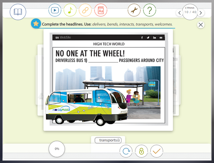
Task: Go to previous page arrow
Action: [179, 13]
